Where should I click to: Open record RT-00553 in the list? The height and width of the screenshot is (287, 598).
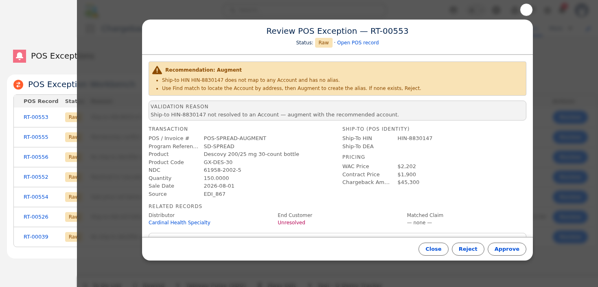[x=36, y=117]
